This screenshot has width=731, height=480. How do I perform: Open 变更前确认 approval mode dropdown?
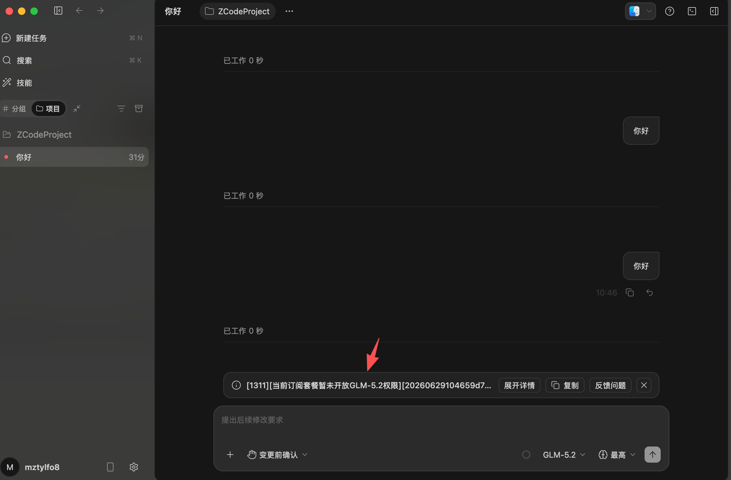click(x=278, y=455)
